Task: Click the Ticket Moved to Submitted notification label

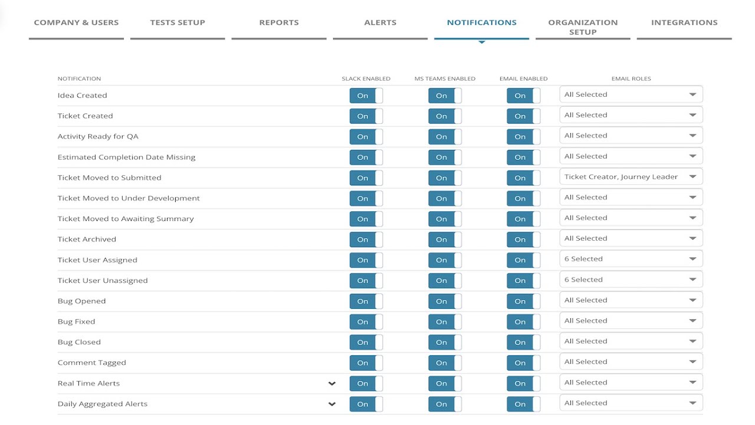Action: (109, 178)
